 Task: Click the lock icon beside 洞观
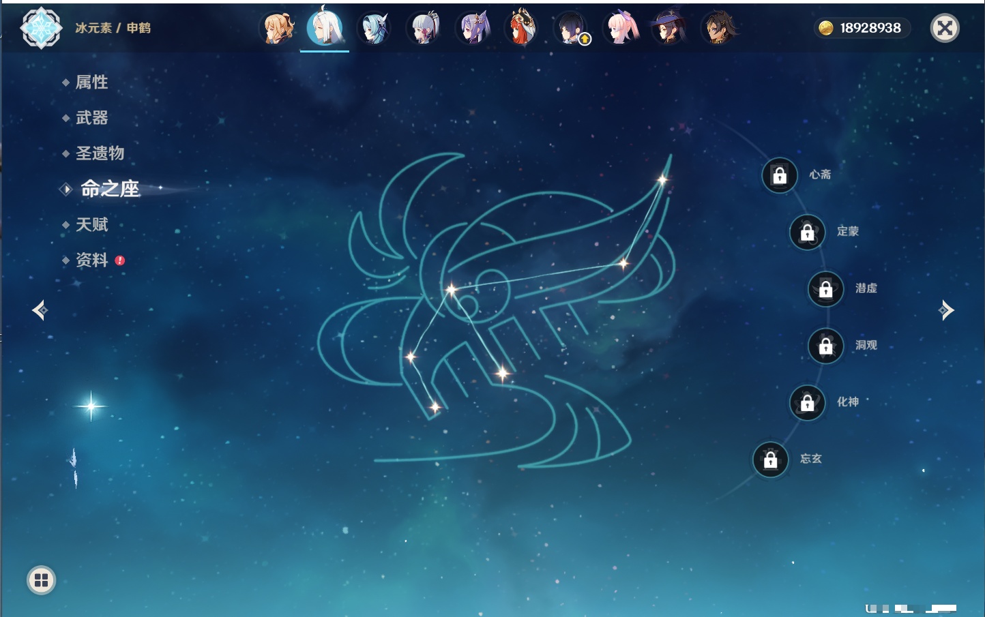click(x=826, y=346)
